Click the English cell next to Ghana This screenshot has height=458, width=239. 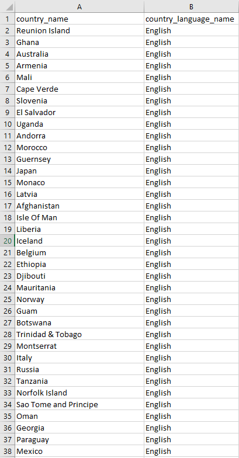[x=192, y=42]
